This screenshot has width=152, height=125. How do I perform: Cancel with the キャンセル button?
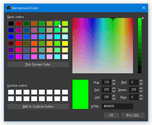133,115
